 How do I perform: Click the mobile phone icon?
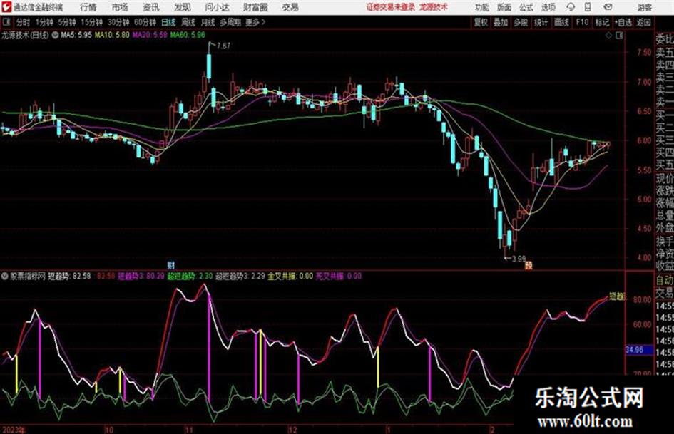[588, 7]
